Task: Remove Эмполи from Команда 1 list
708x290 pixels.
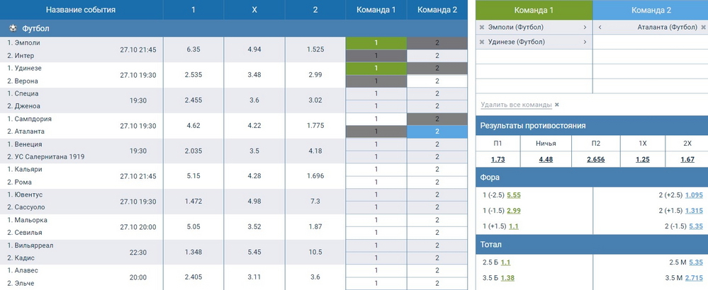Action: pyautogui.click(x=482, y=28)
